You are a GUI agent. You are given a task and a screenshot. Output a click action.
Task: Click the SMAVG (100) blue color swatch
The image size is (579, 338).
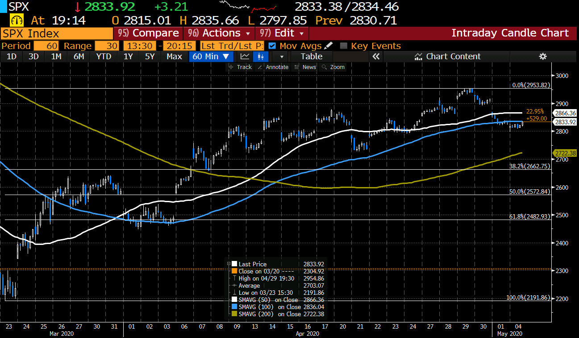234,307
